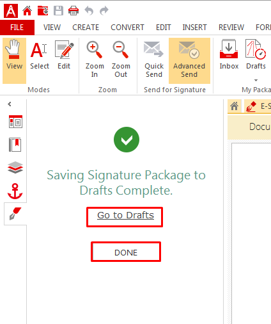271x324 pixels.
Task: Switch to the CONVERT ribbon tab
Action: [127, 28]
